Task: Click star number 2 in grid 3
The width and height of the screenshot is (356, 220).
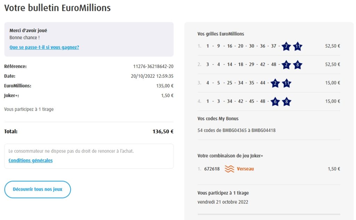Action: [x=275, y=83]
